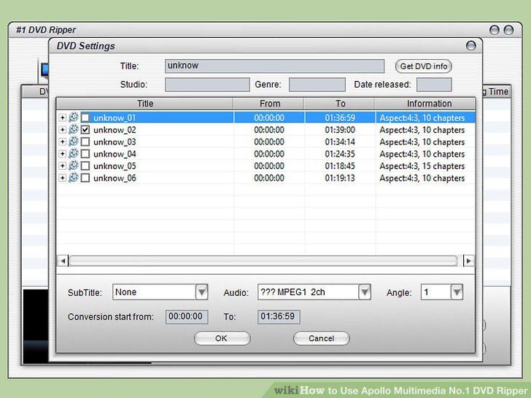Expand the unknow_06 tree node

point(62,178)
